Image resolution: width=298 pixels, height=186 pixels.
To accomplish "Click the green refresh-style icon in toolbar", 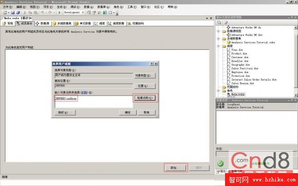I will click(x=105, y=12).
